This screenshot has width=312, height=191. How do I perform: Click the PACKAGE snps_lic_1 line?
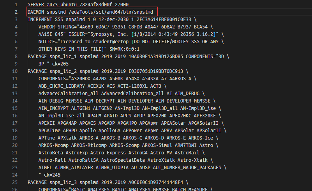(128, 57)
